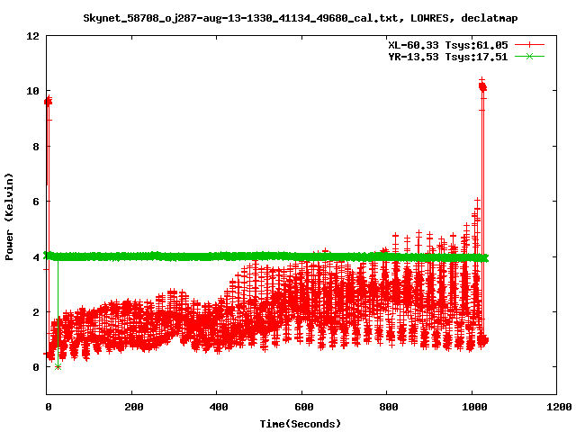Select the YR-13.53 Tsys:17.51 legend label
This screenshot has height=432, width=576.
pyautogui.click(x=448, y=57)
